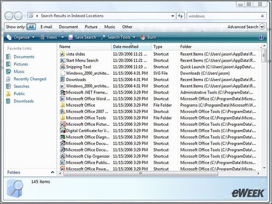The width and height of the screenshot is (272, 204).
Task: Click the breadcrumb arrow before Search Results
Action: point(37,16)
